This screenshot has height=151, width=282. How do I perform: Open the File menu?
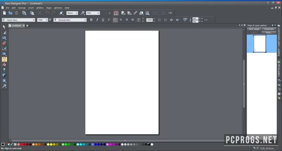[7, 8]
